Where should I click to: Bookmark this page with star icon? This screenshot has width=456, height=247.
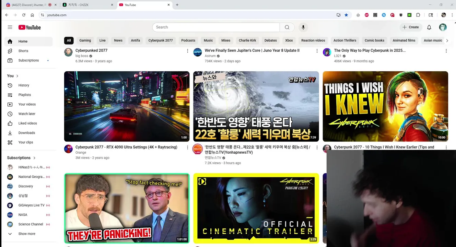pyautogui.click(x=346, y=15)
